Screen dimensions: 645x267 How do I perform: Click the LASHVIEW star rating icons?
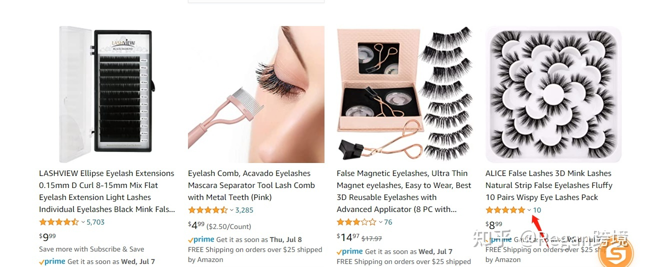(x=59, y=222)
